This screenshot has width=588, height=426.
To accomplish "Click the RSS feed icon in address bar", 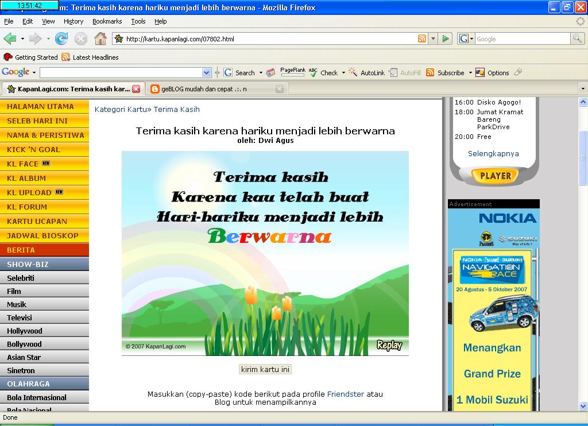I will (422, 38).
